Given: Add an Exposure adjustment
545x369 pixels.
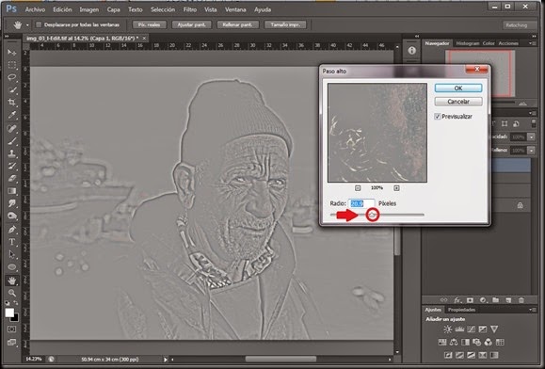Looking at the screenshot, I should pos(483,329).
